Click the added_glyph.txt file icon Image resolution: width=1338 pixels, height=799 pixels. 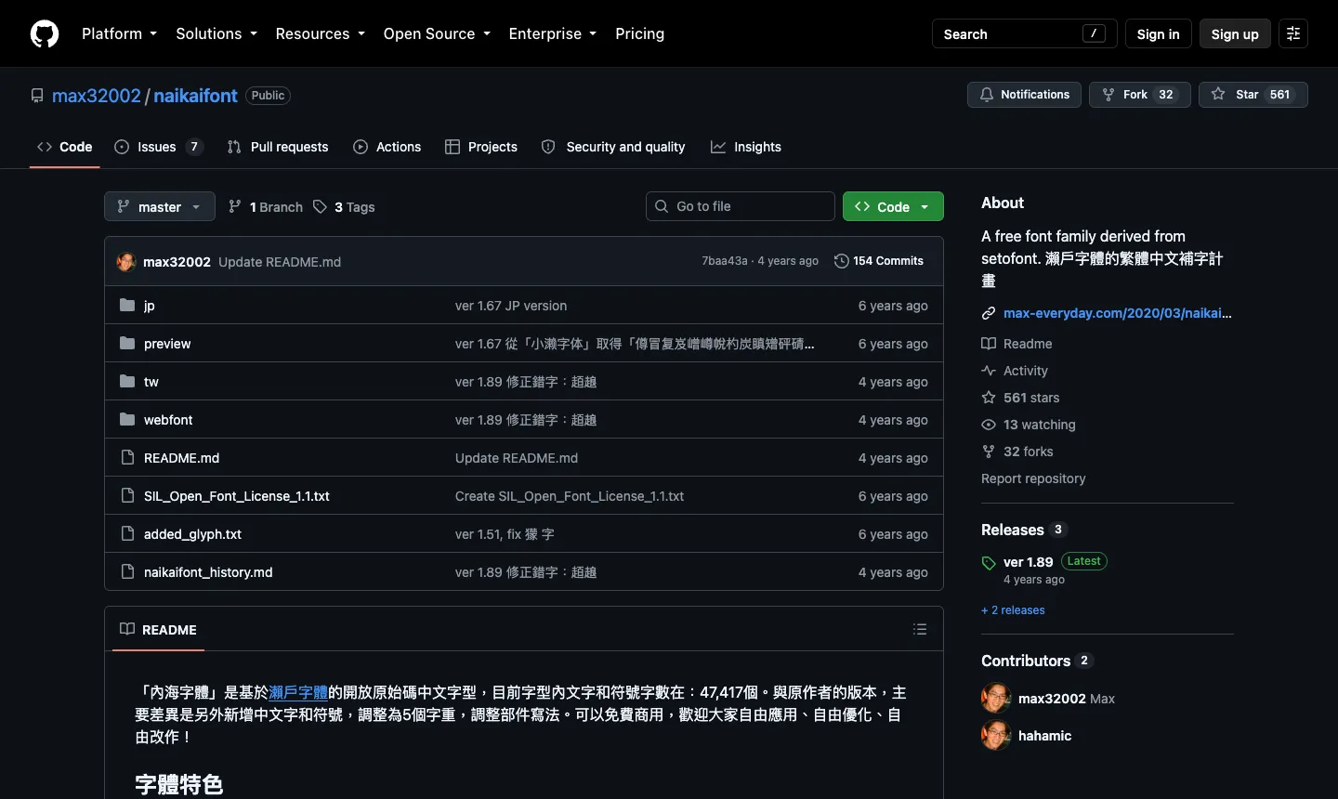127,533
